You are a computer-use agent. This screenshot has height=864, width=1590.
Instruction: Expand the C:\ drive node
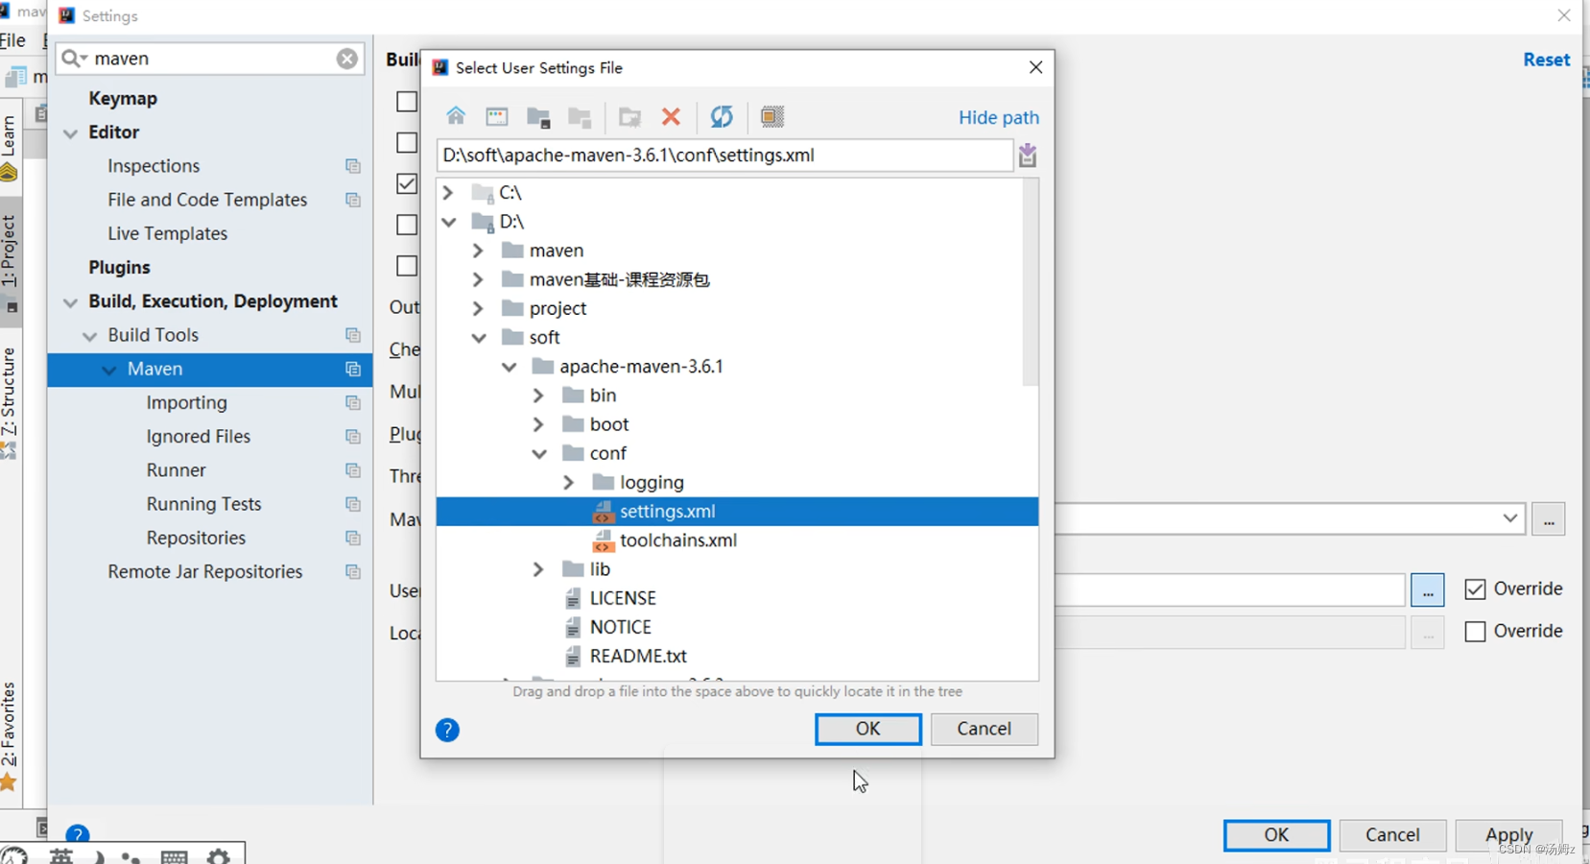[447, 193]
